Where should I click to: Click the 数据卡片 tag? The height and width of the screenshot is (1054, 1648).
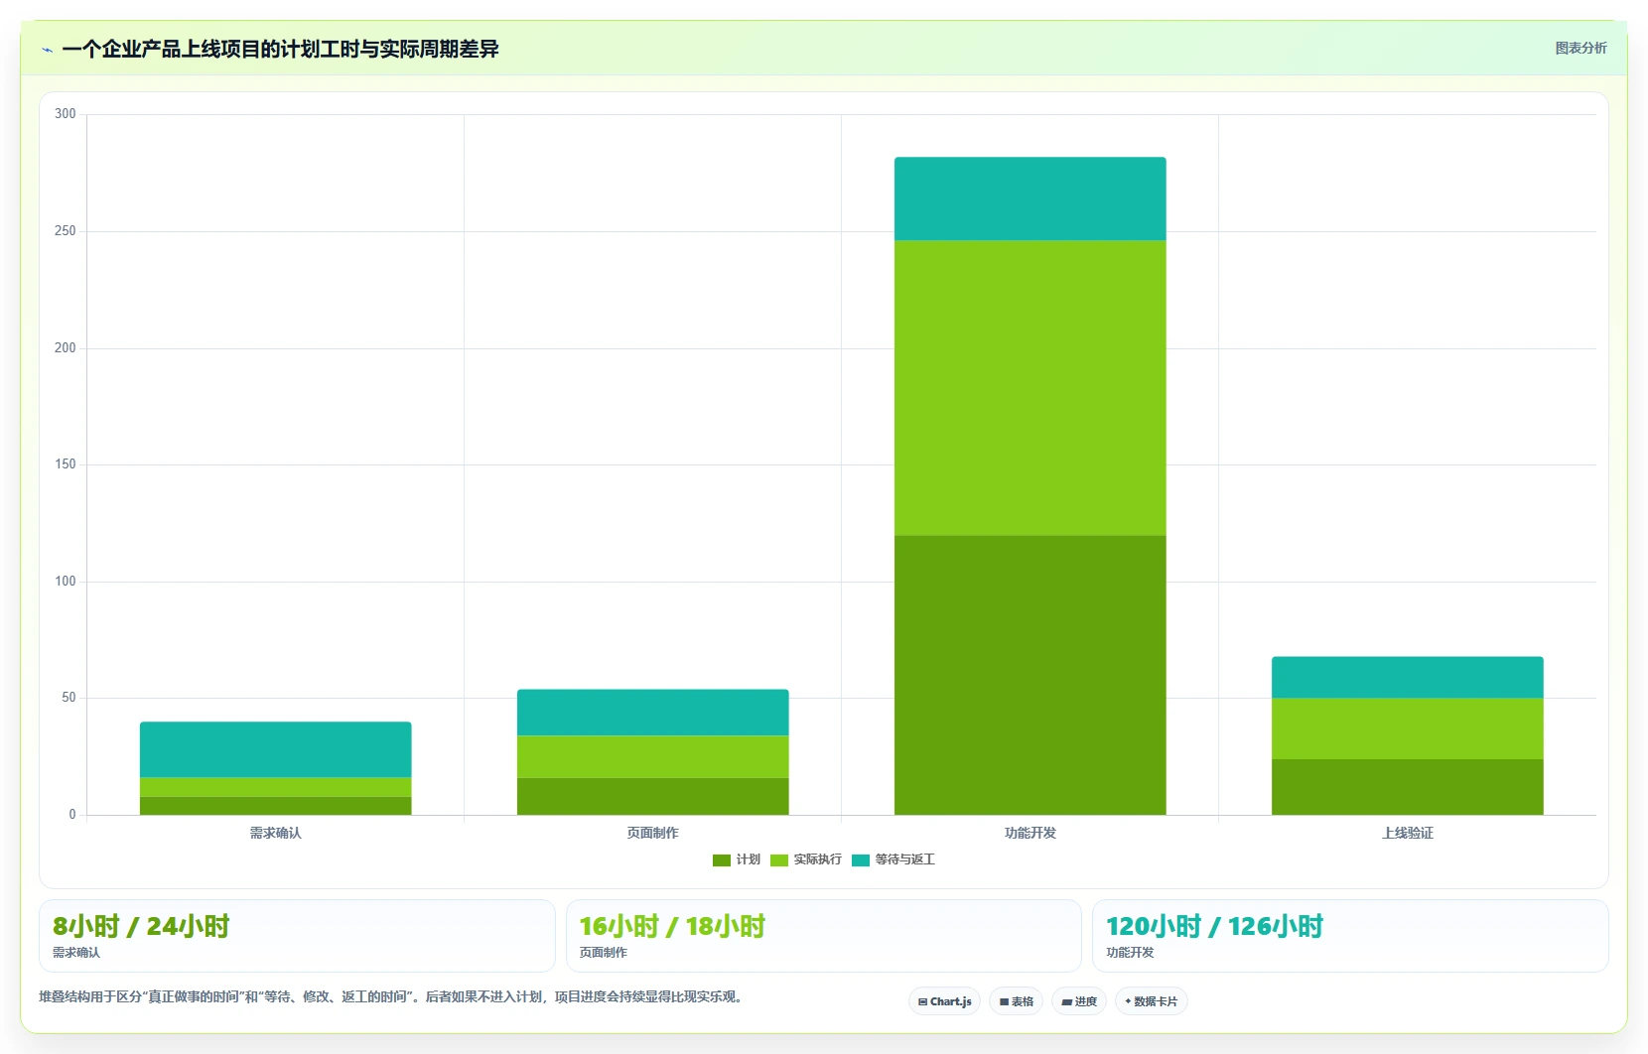pyautogui.click(x=1152, y=1001)
